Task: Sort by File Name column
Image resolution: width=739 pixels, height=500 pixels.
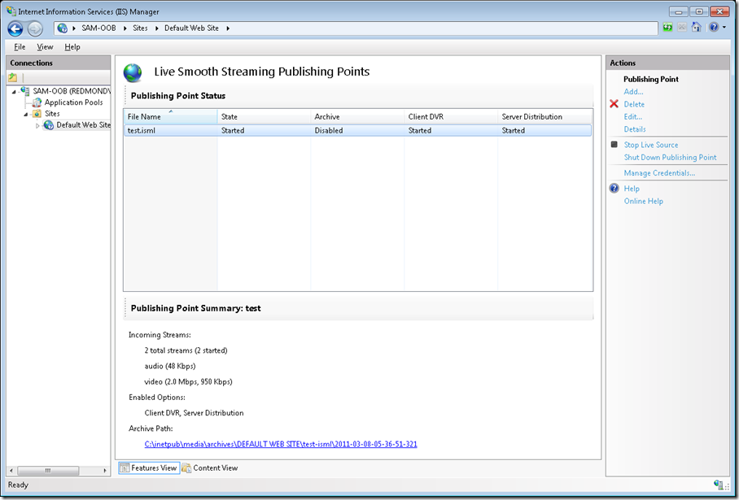Action: (x=171, y=116)
